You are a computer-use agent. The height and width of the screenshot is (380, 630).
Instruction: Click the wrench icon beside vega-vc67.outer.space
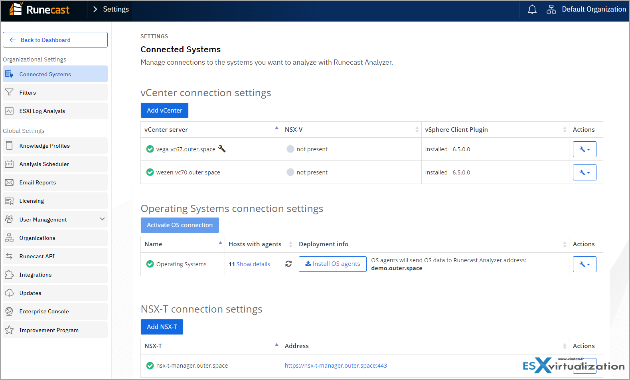222,149
